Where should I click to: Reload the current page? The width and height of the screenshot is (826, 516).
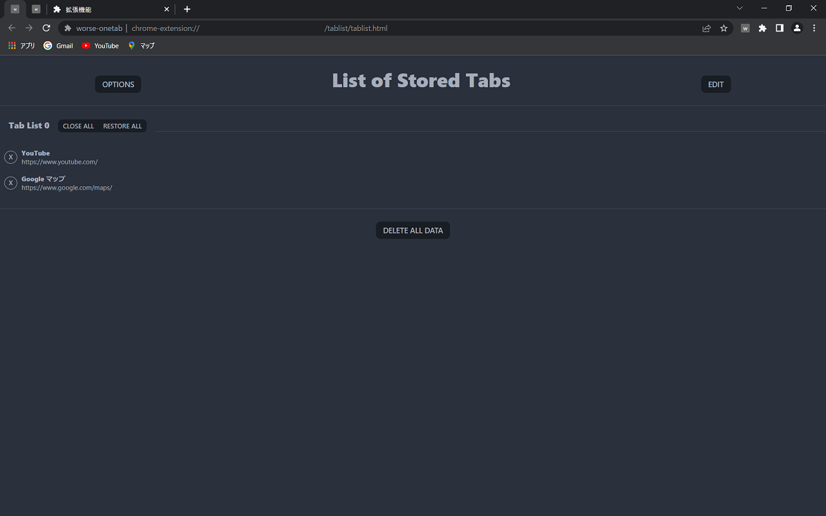coord(46,28)
